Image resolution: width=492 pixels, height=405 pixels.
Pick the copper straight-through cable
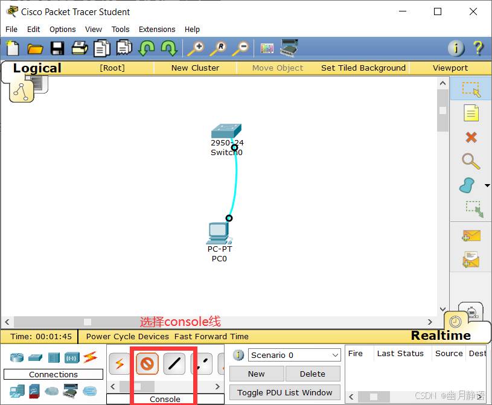coord(174,363)
